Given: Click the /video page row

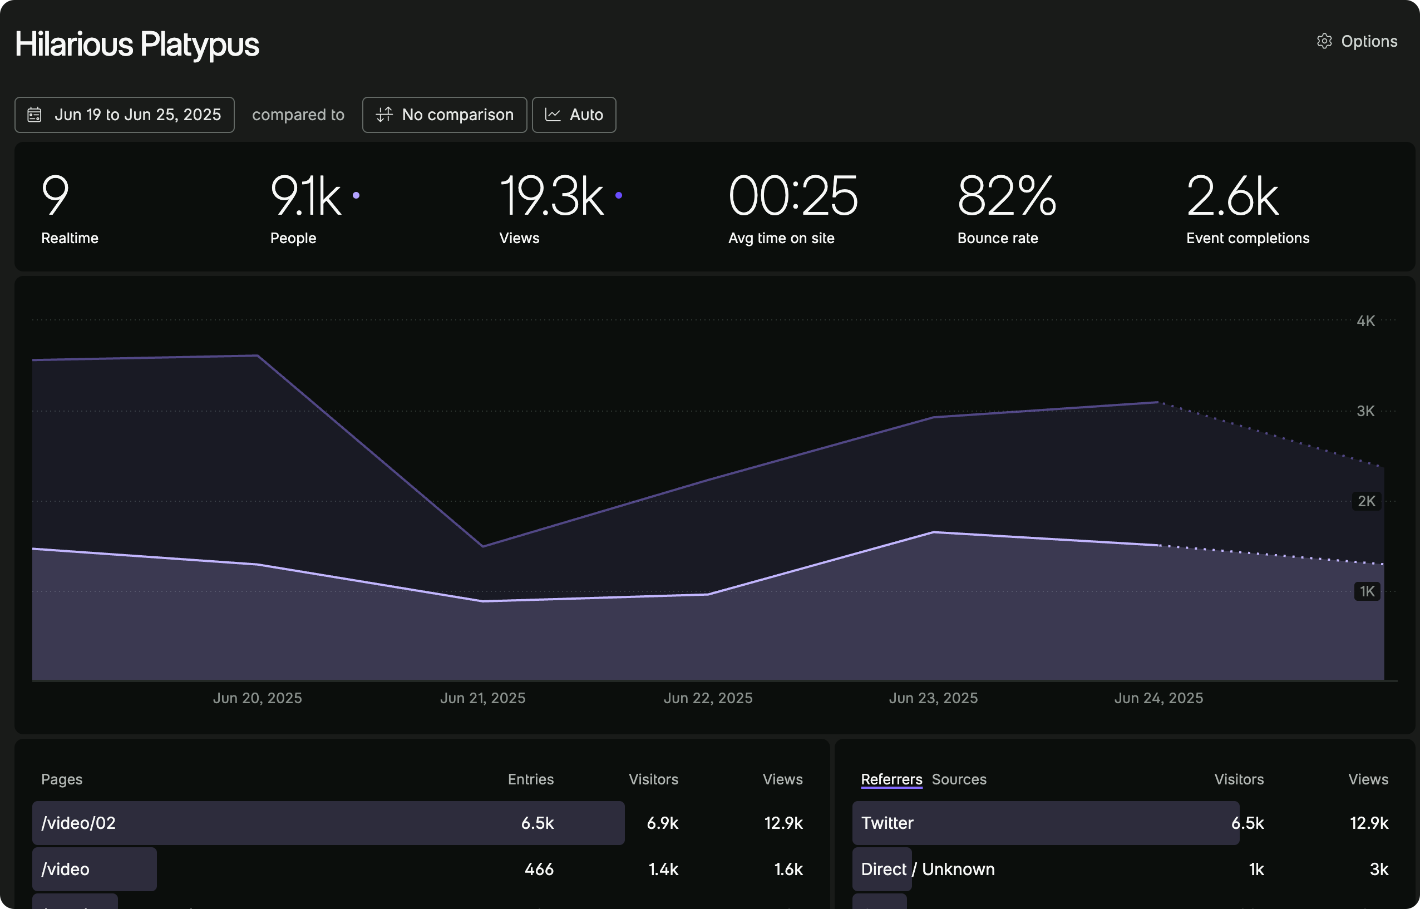Looking at the screenshot, I should (x=66, y=868).
